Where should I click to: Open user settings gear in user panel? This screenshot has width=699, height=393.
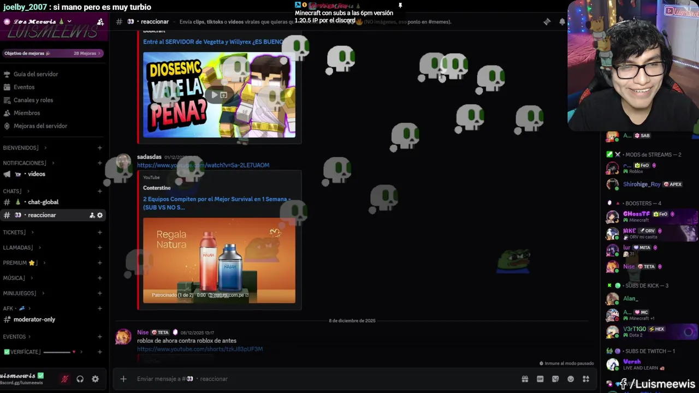click(x=95, y=379)
